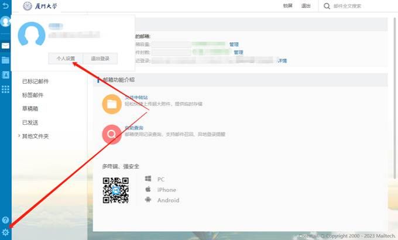Open the mail envelope icon in sidebar

(5, 46)
